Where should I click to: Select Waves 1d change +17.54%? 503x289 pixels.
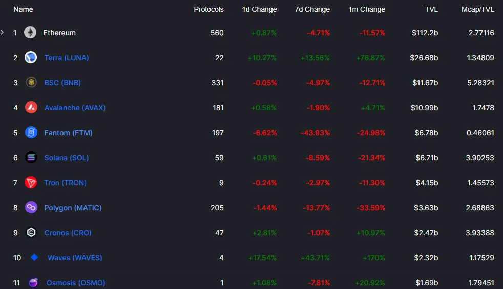click(262, 258)
